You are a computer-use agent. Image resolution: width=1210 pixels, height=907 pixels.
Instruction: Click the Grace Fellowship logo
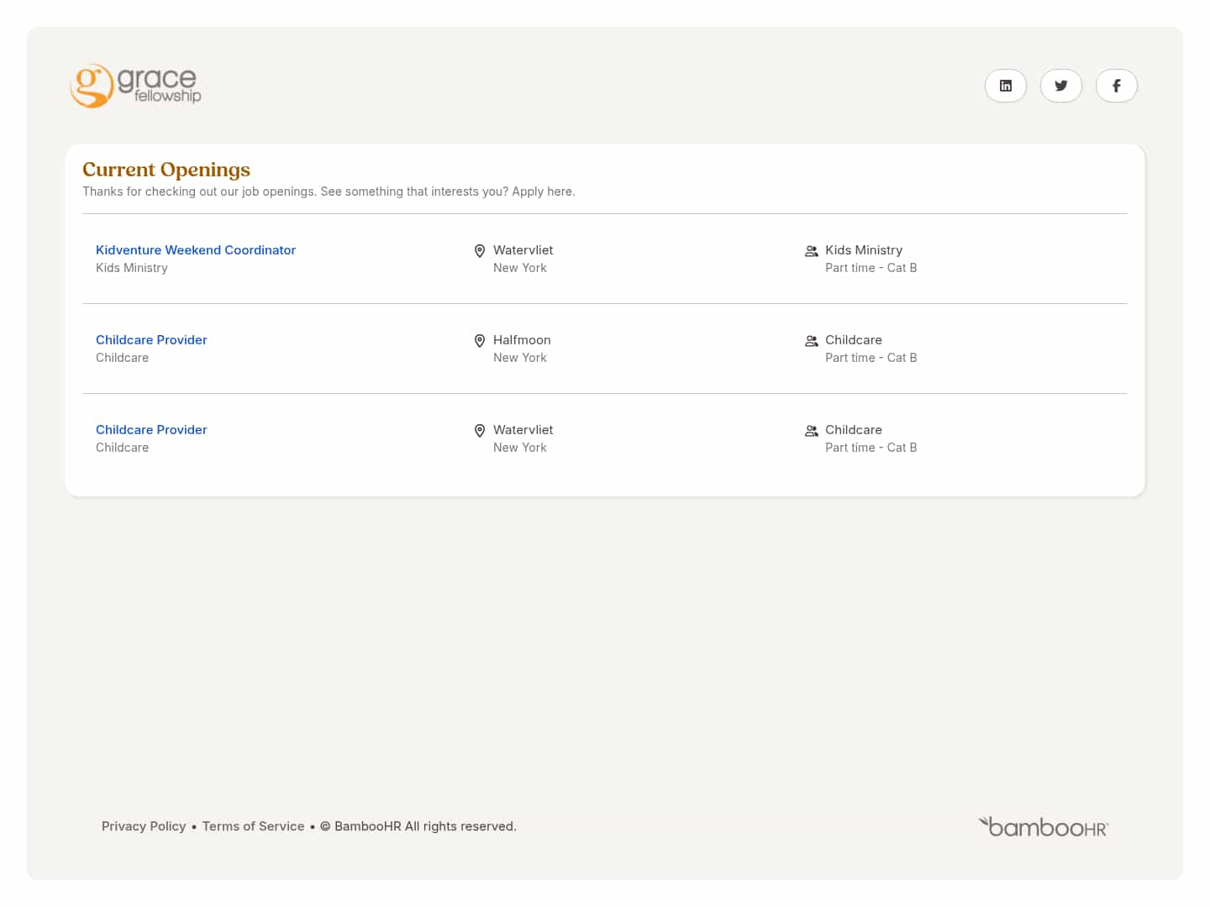point(135,86)
